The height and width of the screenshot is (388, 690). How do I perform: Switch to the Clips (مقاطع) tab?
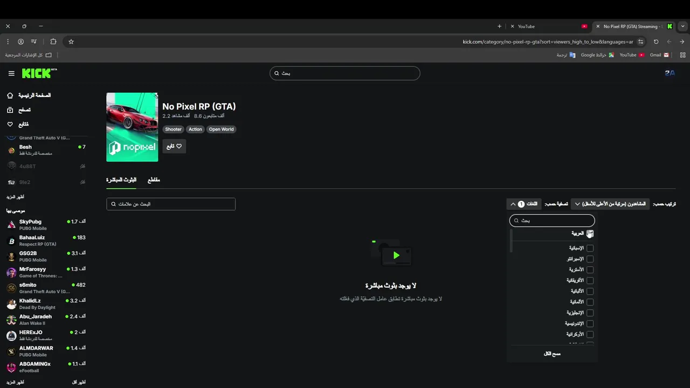pos(154,180)
